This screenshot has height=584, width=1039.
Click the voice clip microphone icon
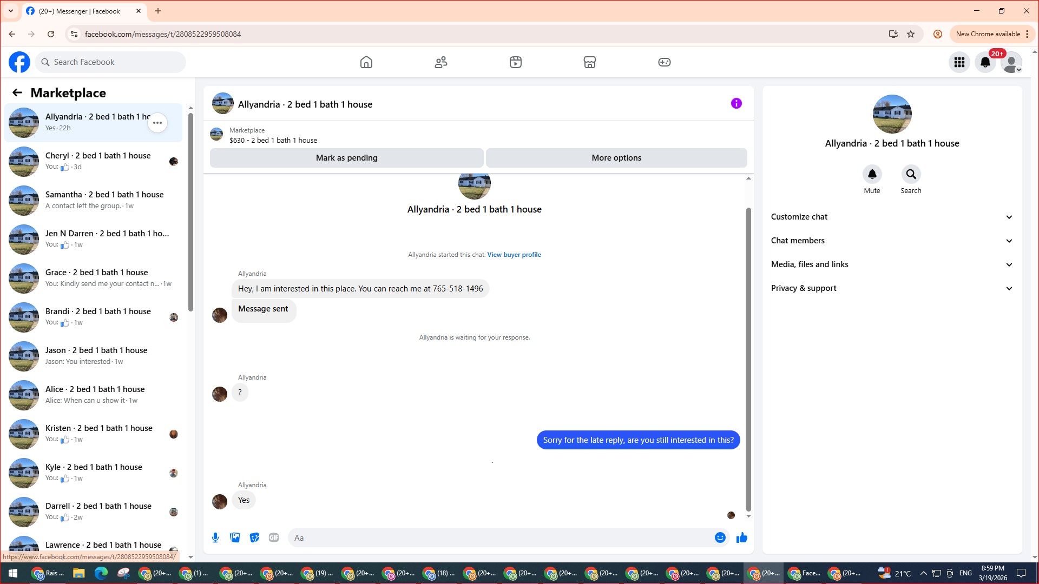pyautogui.click(x=215, y=537)
